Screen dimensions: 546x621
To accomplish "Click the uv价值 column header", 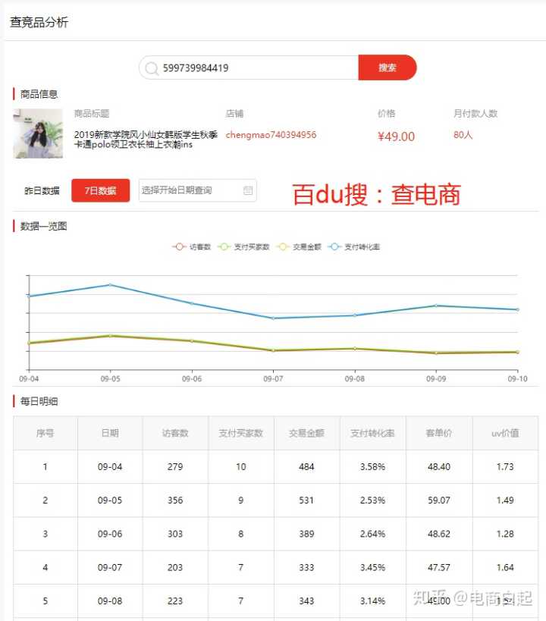I will click(505, 433).
